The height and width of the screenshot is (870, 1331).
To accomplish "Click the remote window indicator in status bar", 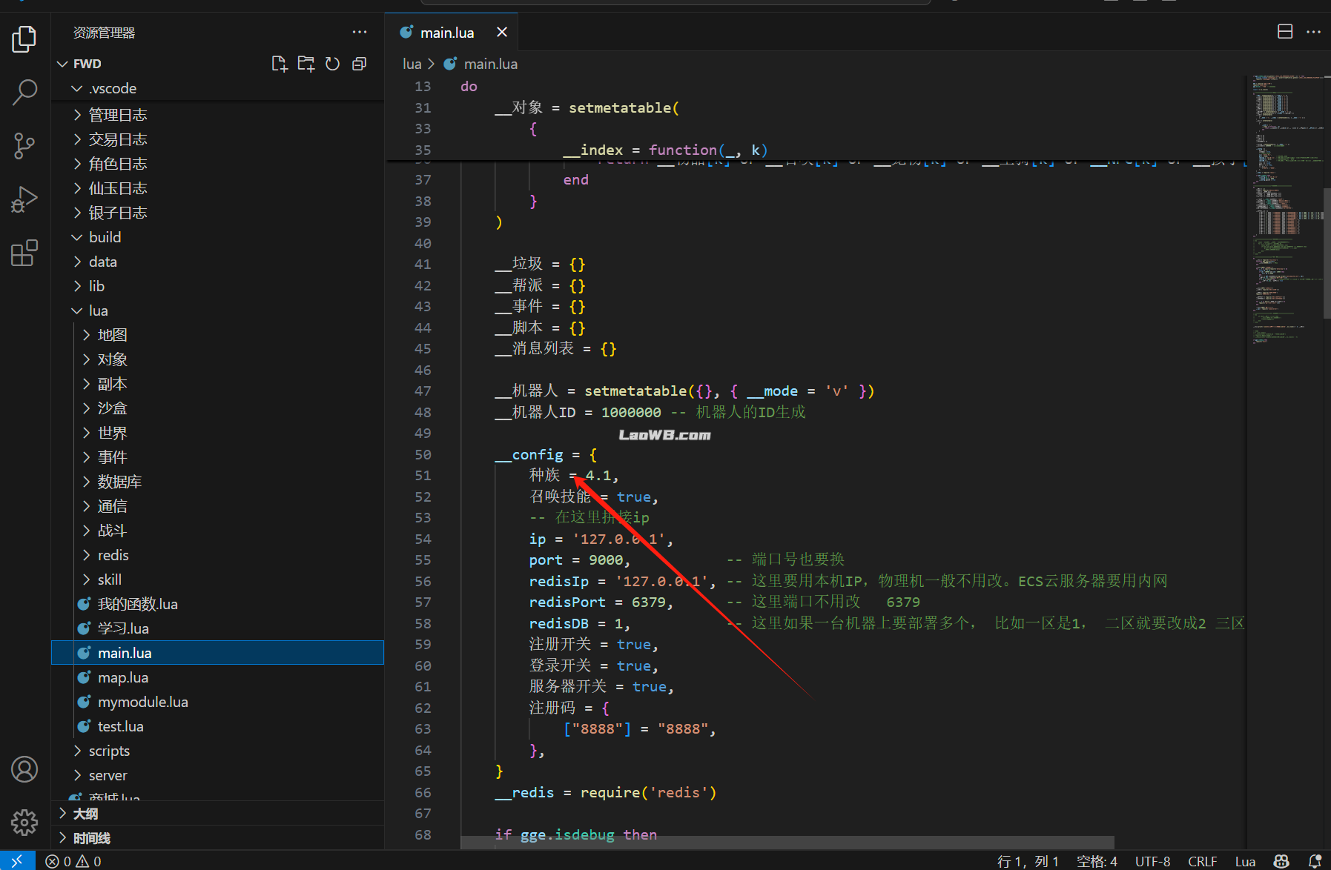I will click(17, 860).
